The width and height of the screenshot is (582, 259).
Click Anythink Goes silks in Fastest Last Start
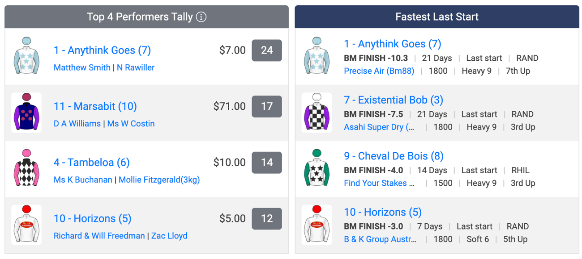[317, 56]
